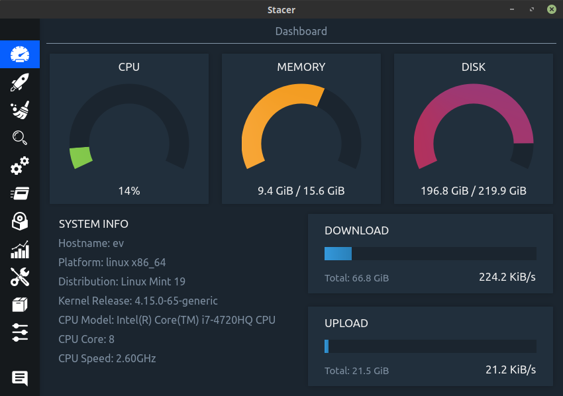
Task: Open the Uninstaller package icon
Action: point(20,221)
